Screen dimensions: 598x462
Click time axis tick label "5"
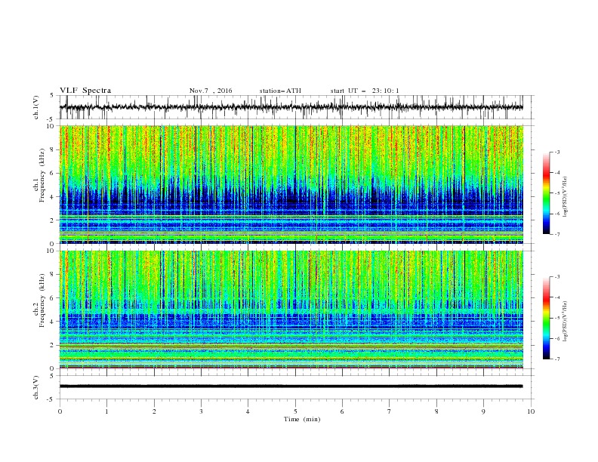(295, 411)
